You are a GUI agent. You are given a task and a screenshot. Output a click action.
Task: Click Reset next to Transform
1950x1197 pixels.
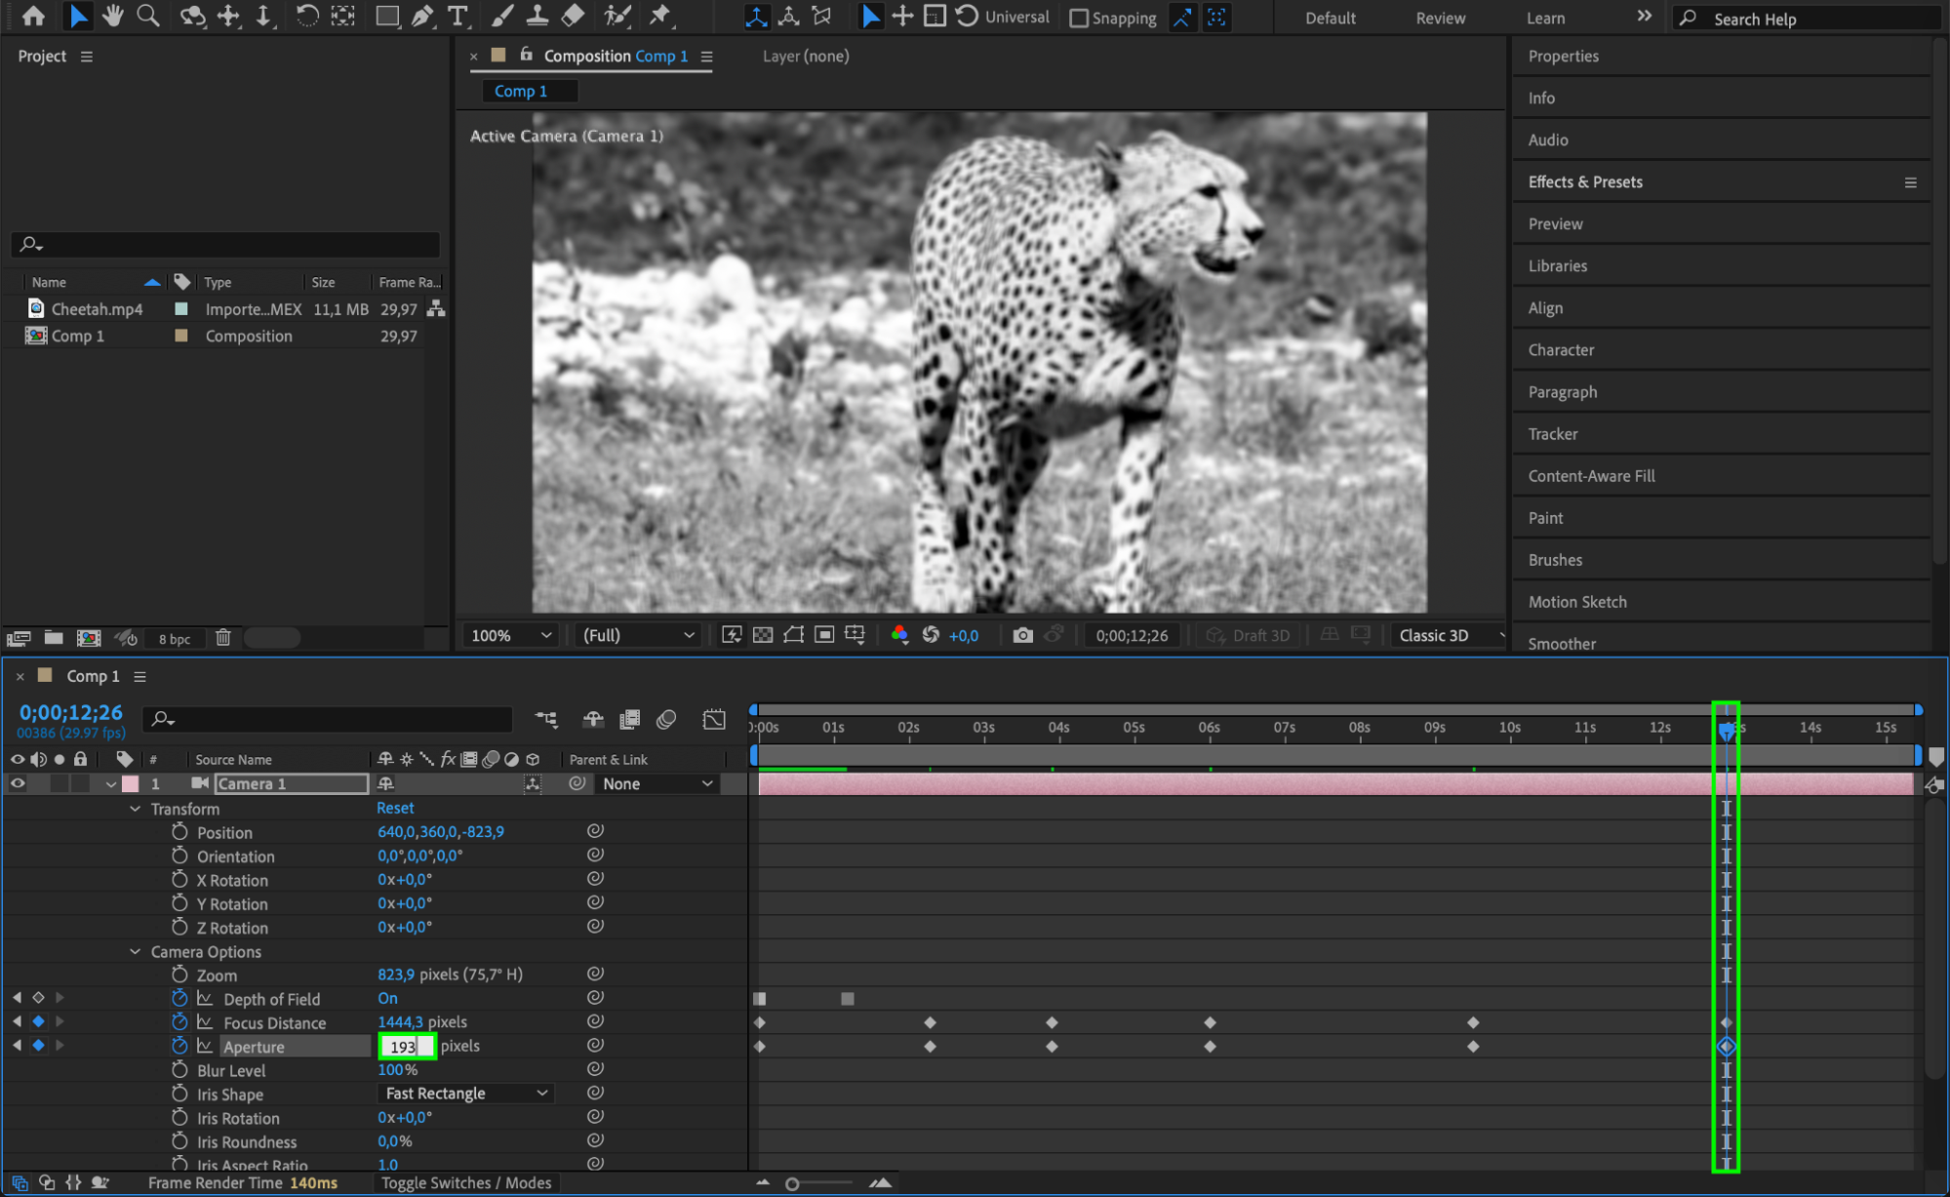tap(395, 808)
